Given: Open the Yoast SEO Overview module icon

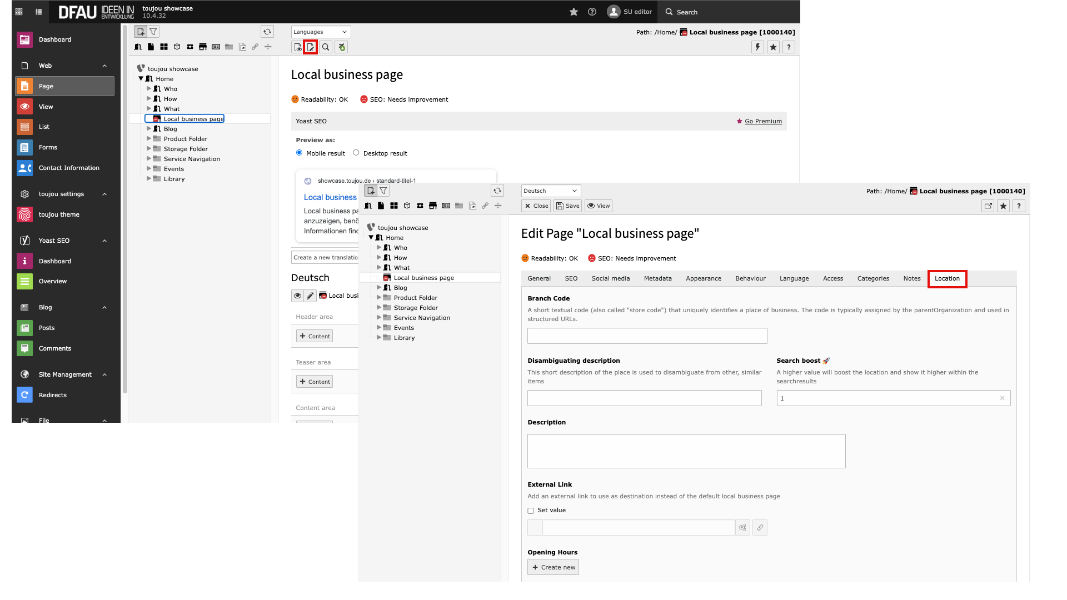Looking at the screenshot, I should click(x=24, y=282).
